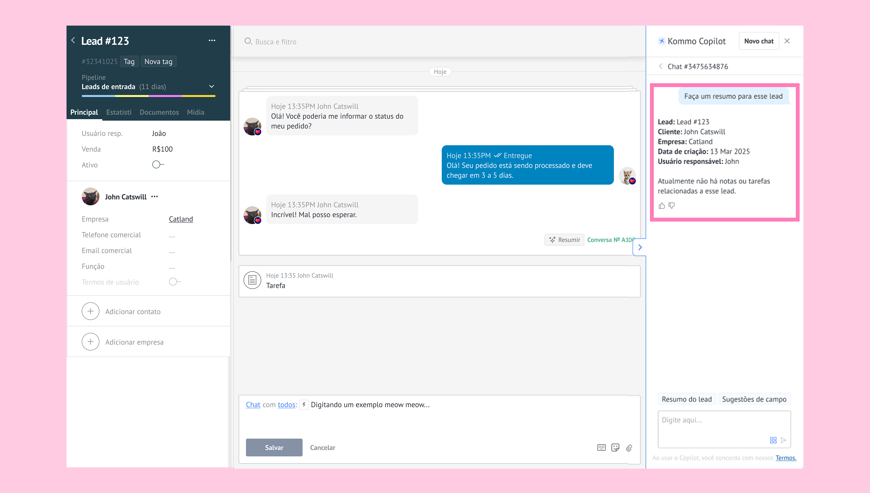The height and width of the screenshot is (493, 870).
Task: Switch message type via 'Chat' link
Action: tap(253, 405)
